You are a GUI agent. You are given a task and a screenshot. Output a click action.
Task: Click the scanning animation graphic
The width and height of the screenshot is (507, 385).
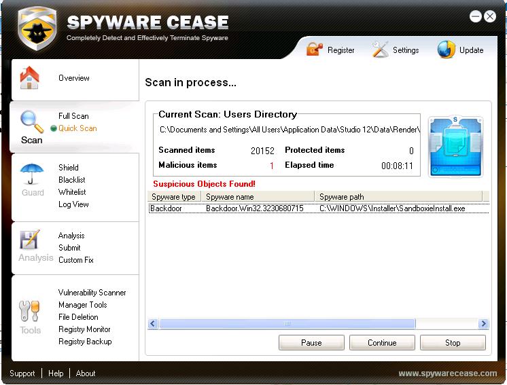[455, 147]
